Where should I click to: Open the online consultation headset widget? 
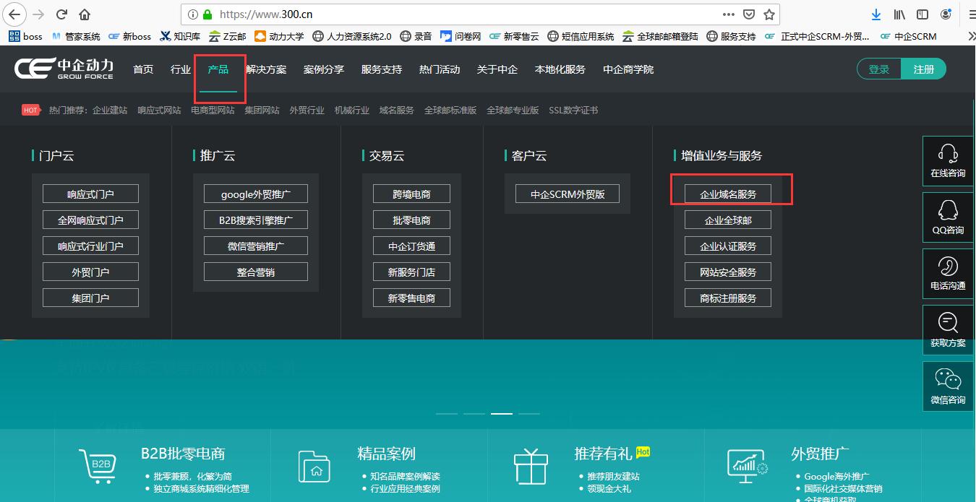pyautogui.click(x=949, y=160)
